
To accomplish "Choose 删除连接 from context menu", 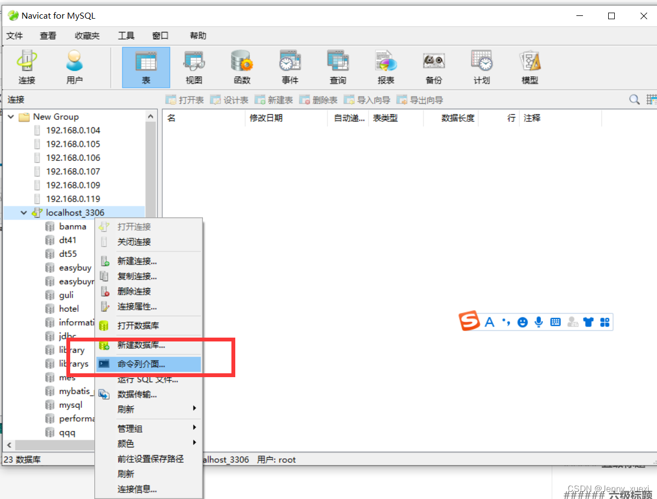I will pos(149,291).
